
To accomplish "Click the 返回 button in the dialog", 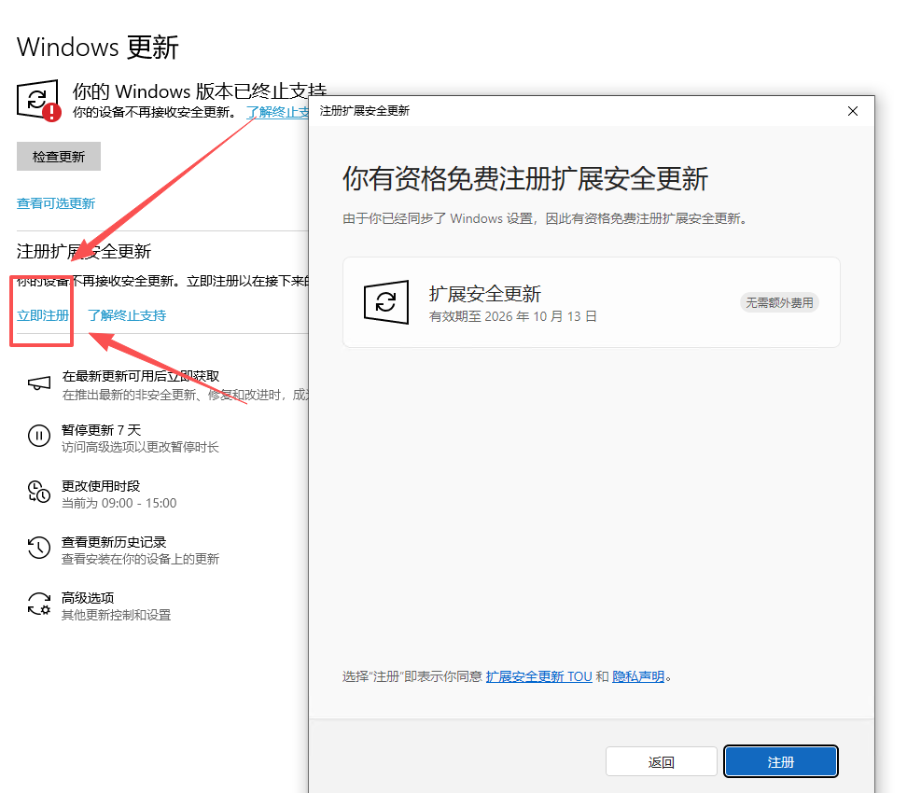I will coord(662,762).
